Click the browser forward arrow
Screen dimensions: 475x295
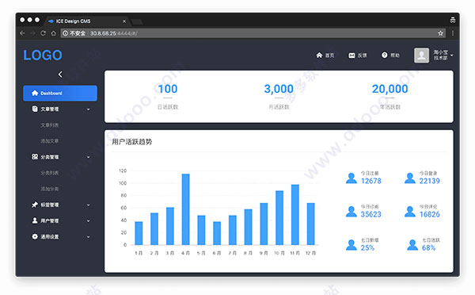pos(32,33)
